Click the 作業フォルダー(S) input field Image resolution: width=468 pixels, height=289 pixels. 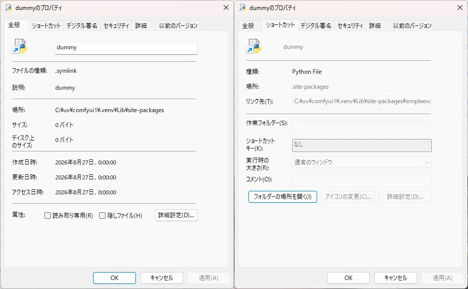coord(362,127)
